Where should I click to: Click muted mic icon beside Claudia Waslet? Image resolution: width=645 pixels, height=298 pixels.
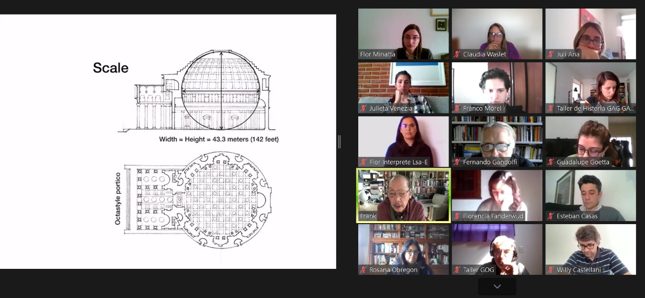(x=458, y=54)
